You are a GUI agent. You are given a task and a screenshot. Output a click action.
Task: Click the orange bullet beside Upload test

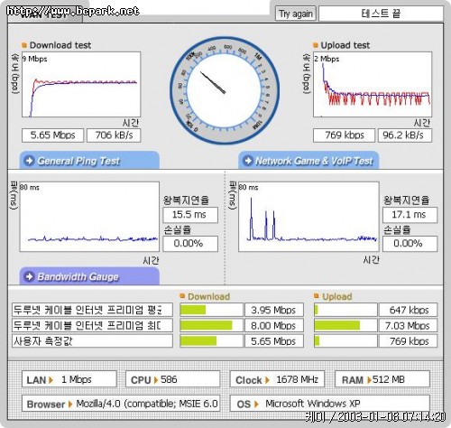click(x=316, y=45)
